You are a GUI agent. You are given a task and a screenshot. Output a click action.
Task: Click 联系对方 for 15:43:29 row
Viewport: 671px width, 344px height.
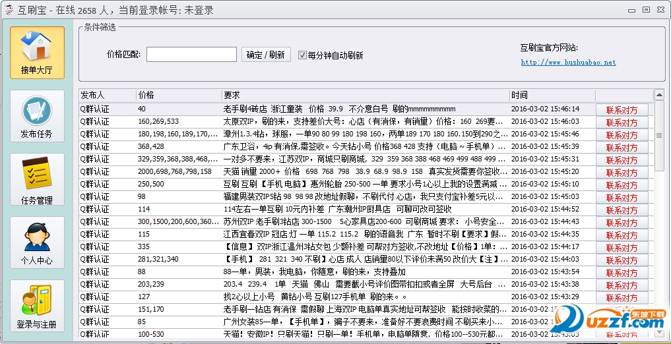622,298
